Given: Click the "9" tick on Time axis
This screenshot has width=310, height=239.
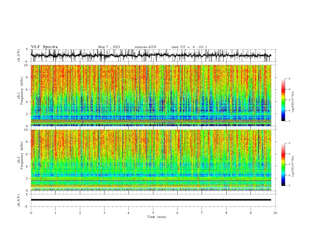Looking at the screenshot, I should coord(251,213).
